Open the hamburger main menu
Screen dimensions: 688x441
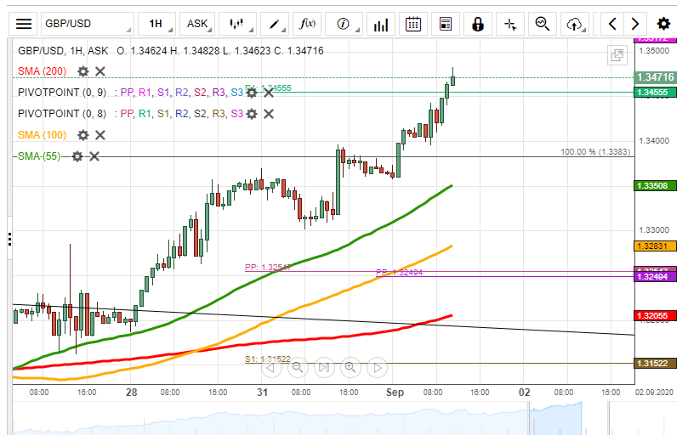(x=24, y=24)
